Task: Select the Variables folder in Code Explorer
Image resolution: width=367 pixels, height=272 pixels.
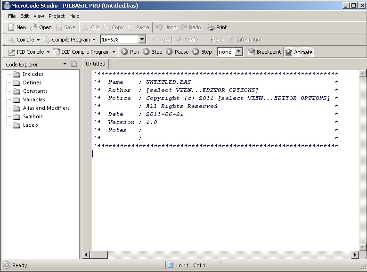Action: (34, 99)
